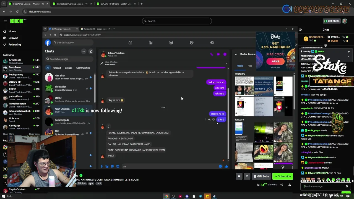Open Alex Sison chat in streamed Messenger
Screen dimensions: 354x199
point(68,77)
